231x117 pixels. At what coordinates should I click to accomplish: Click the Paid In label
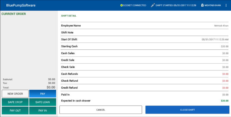click(x=65, y=95)
